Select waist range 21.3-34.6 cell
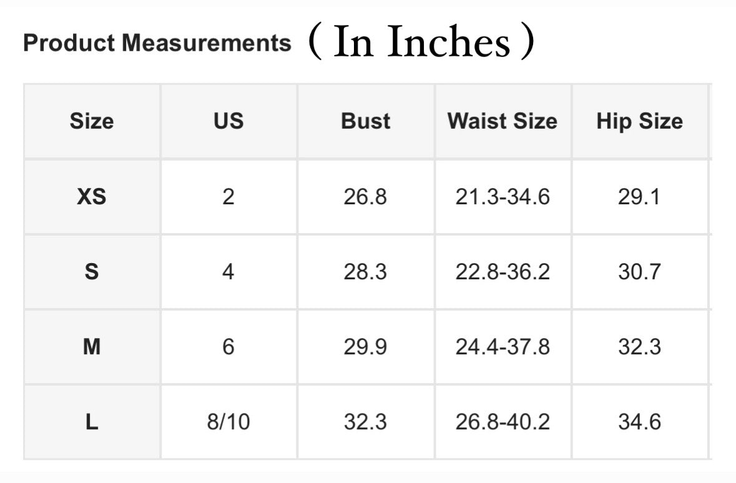Screen dimensions: 736x483 tap(503, 196)
